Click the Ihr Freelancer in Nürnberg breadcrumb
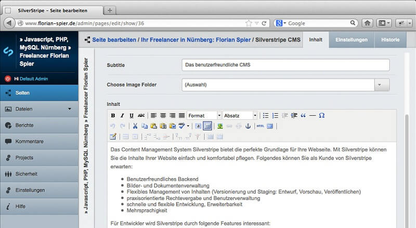The width and height of the screenshot is (416, 228). pos(196,40)
